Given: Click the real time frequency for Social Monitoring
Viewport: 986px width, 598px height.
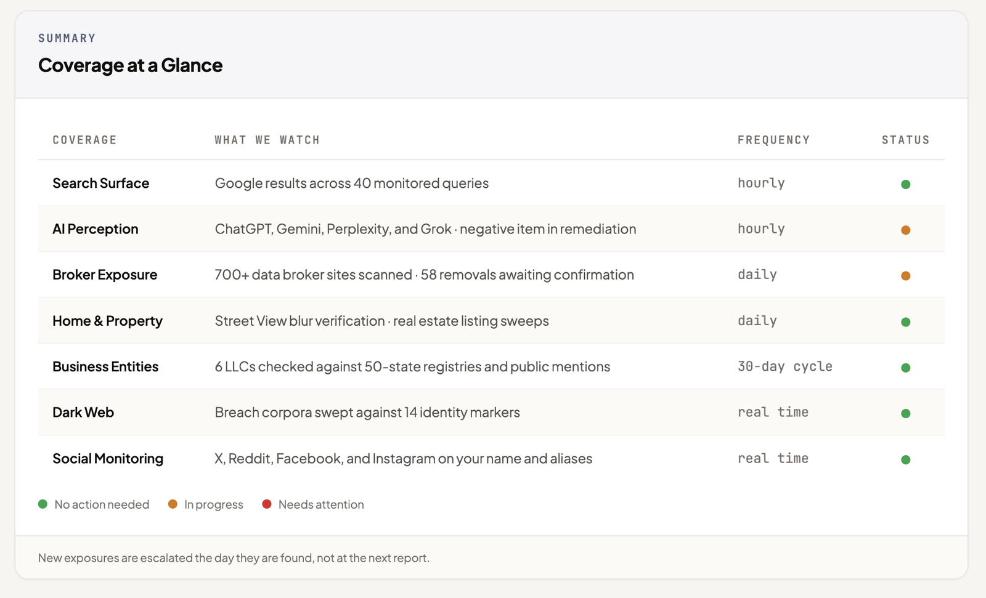Looking at the screenshot, I should [x=773, y=458].
